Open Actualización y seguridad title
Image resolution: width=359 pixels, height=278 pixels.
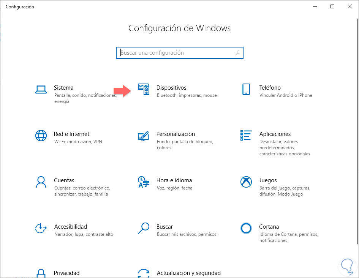pos(189,273)
